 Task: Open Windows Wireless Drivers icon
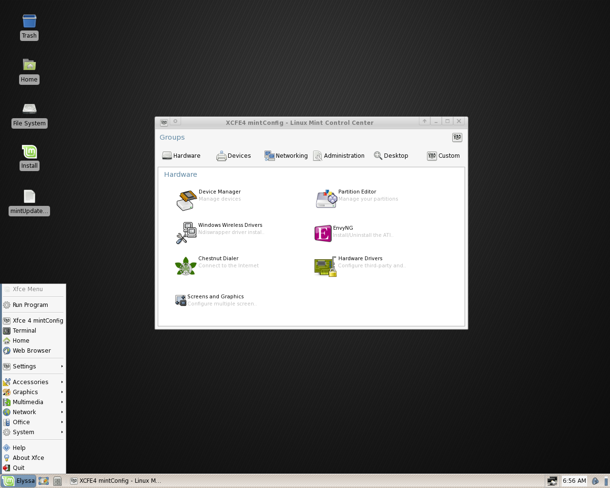click(x=186, y=233)
